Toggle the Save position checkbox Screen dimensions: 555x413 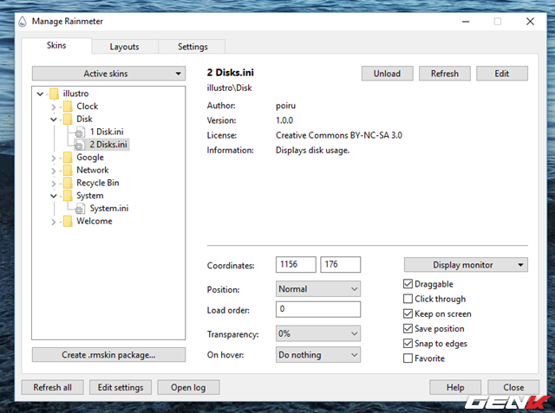pos(408,328)
